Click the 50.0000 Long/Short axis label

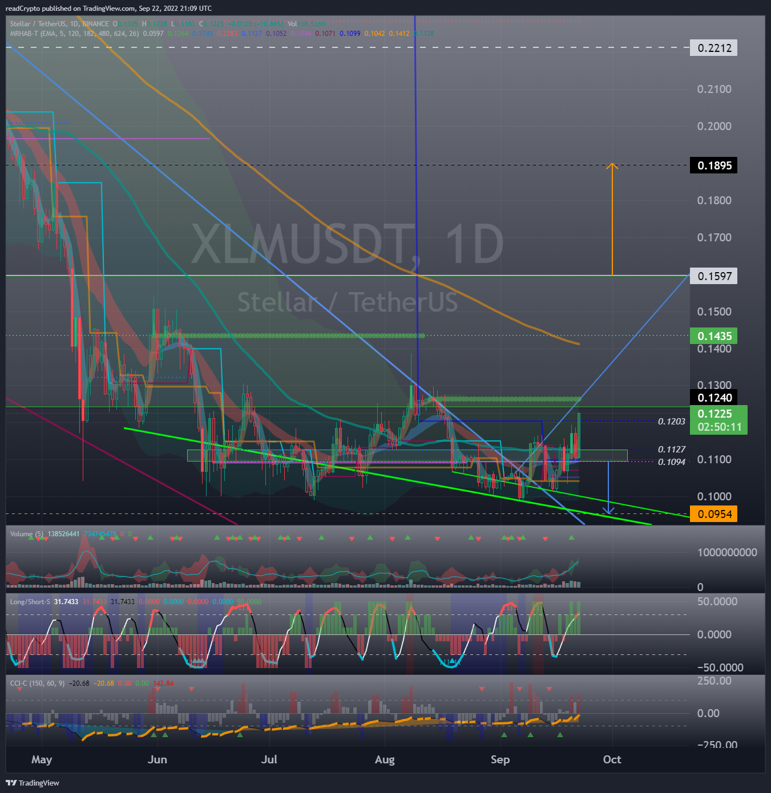click(717, 601)
